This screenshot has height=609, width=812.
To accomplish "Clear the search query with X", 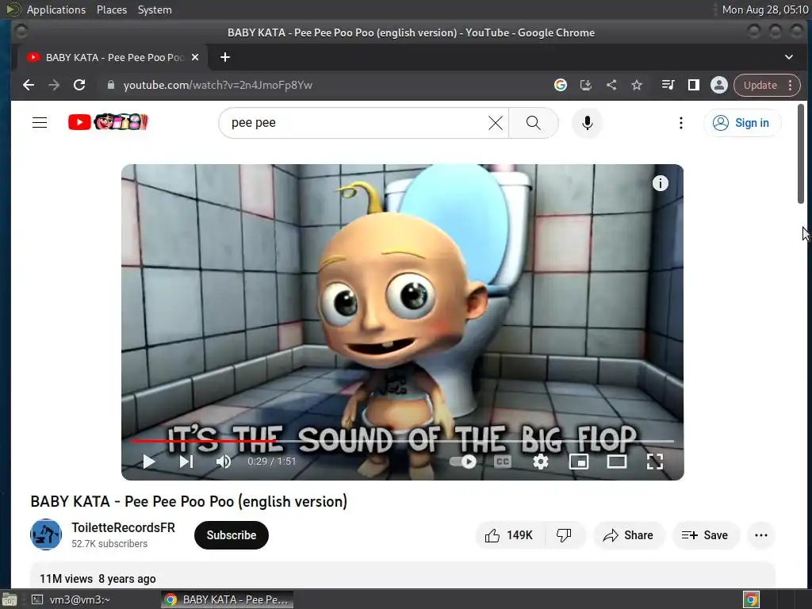I will click(496, 123).
